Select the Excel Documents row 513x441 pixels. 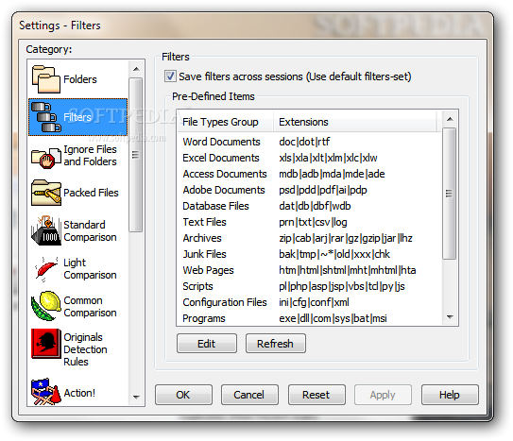[x=309, y=158]
